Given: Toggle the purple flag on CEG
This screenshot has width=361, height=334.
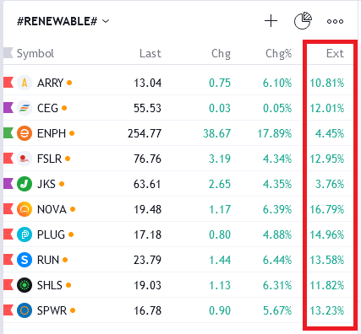Looking at the screenshot, I should tap(8, 108).
